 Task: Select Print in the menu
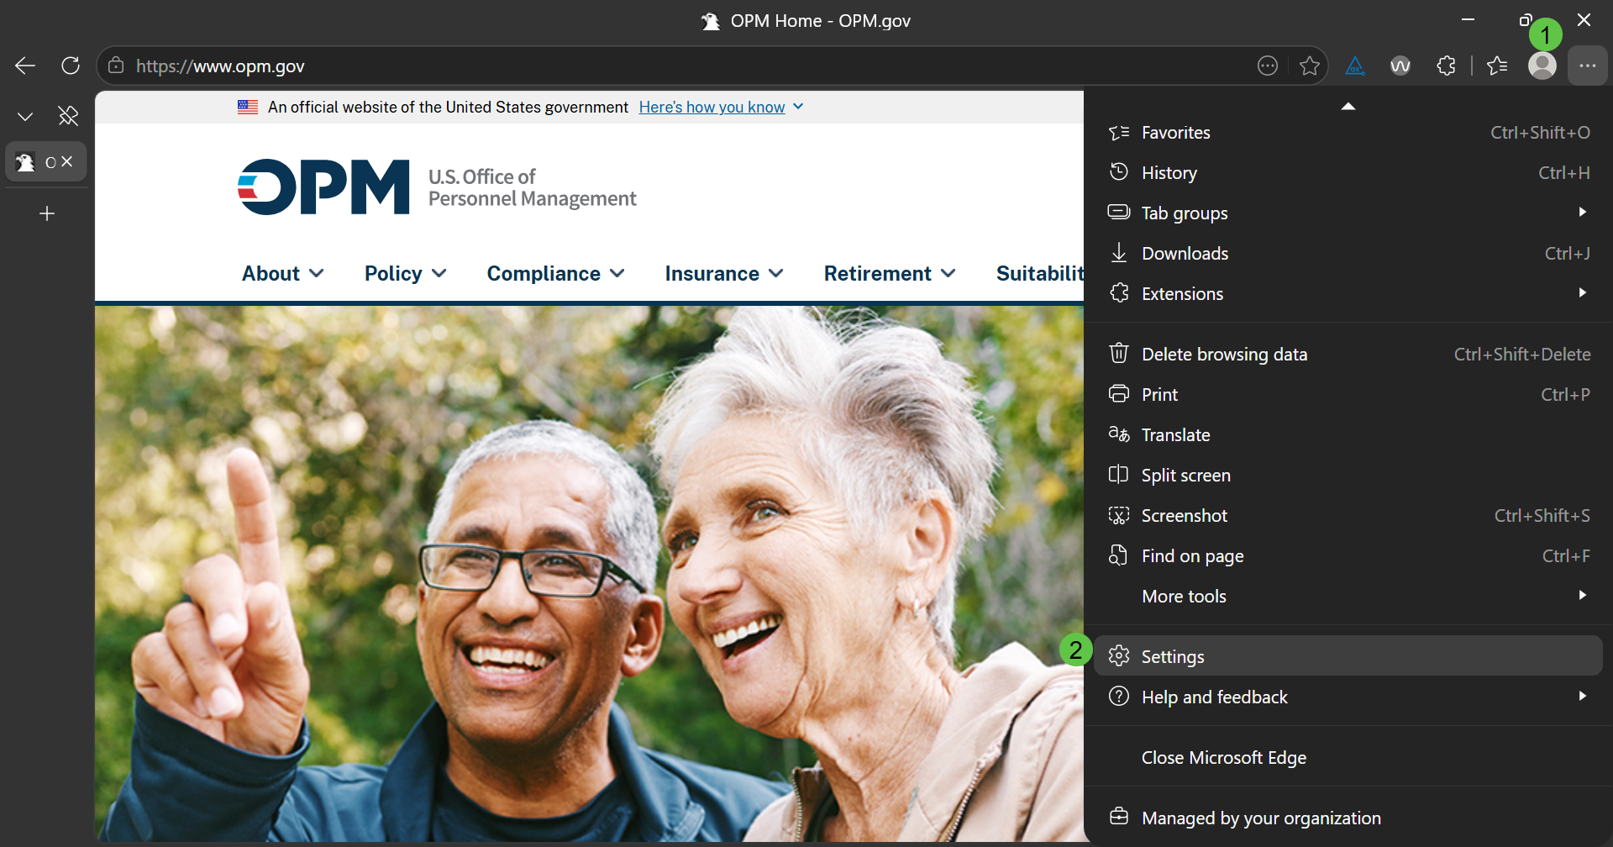coord(1348,395)
